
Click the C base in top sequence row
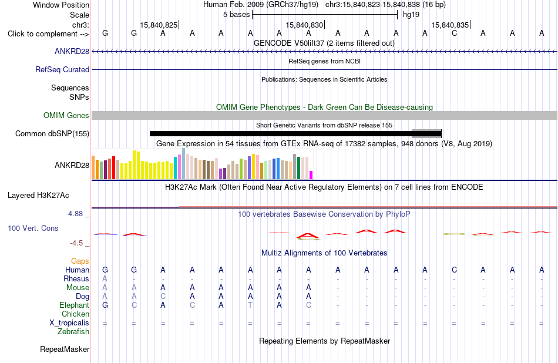[454, 33]
